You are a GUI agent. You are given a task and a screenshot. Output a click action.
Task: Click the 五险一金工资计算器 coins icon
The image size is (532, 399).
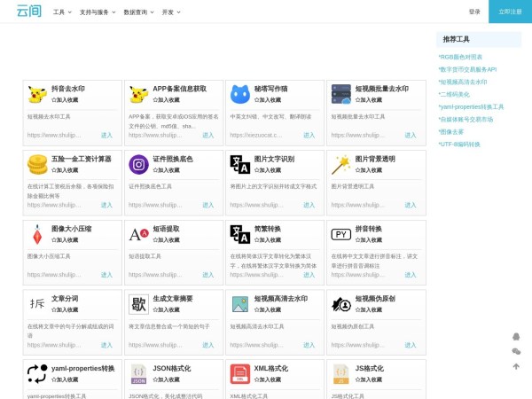click(x=37, y=164)
